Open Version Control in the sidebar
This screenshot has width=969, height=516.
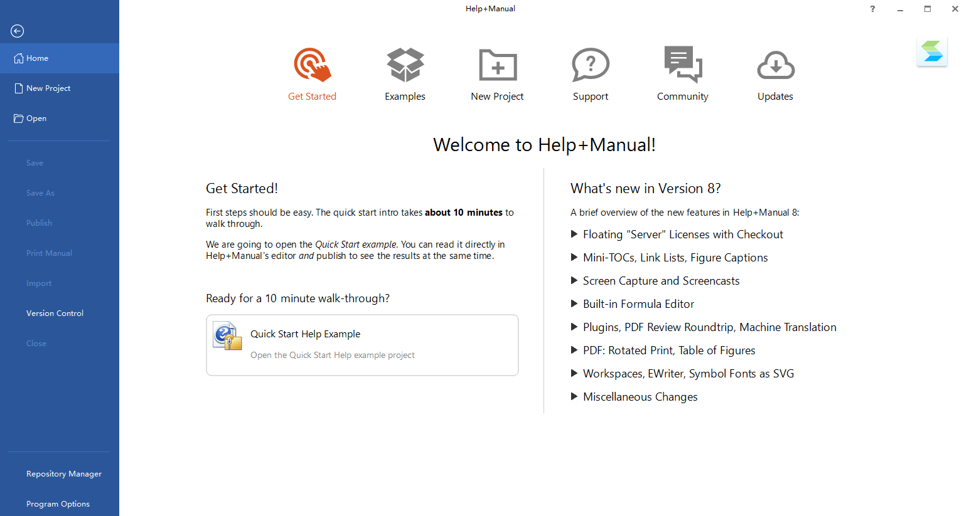55,313
